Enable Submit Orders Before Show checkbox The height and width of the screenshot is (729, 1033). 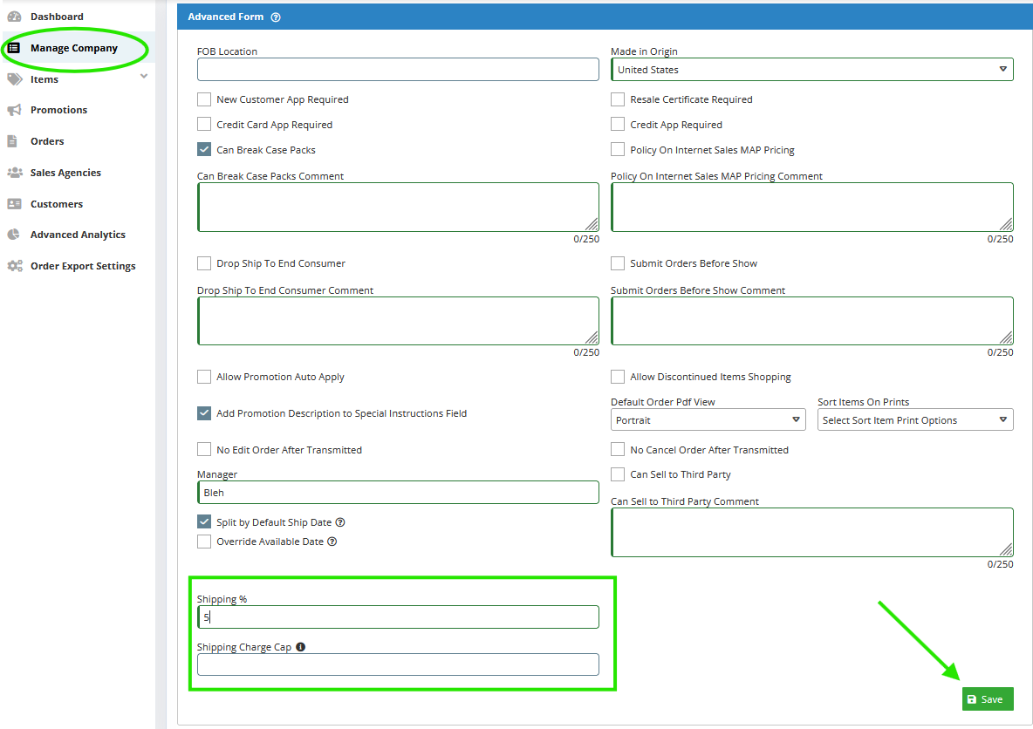point(618,263)
